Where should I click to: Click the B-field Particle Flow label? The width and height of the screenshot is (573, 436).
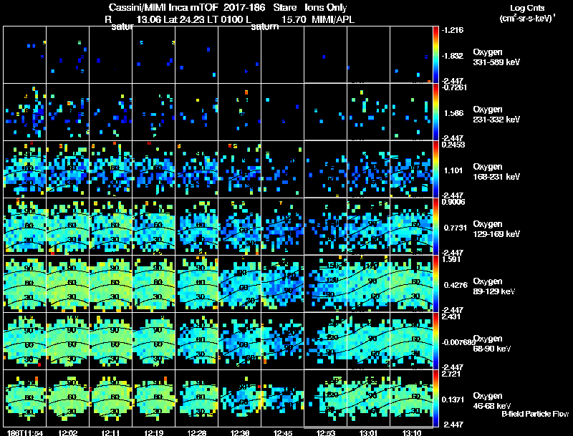pyautogui.click(x=535, y=414)
